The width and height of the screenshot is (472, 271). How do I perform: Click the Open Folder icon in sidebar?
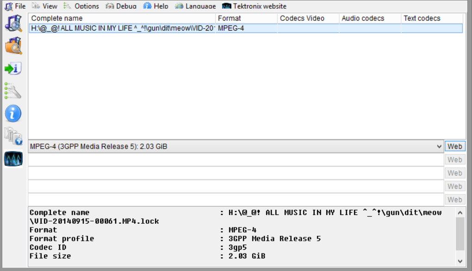[13, 46]
